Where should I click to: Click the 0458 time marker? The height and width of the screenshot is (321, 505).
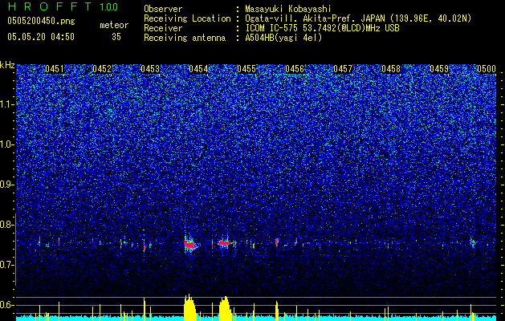pyautogui.click(x=391, y=69)
